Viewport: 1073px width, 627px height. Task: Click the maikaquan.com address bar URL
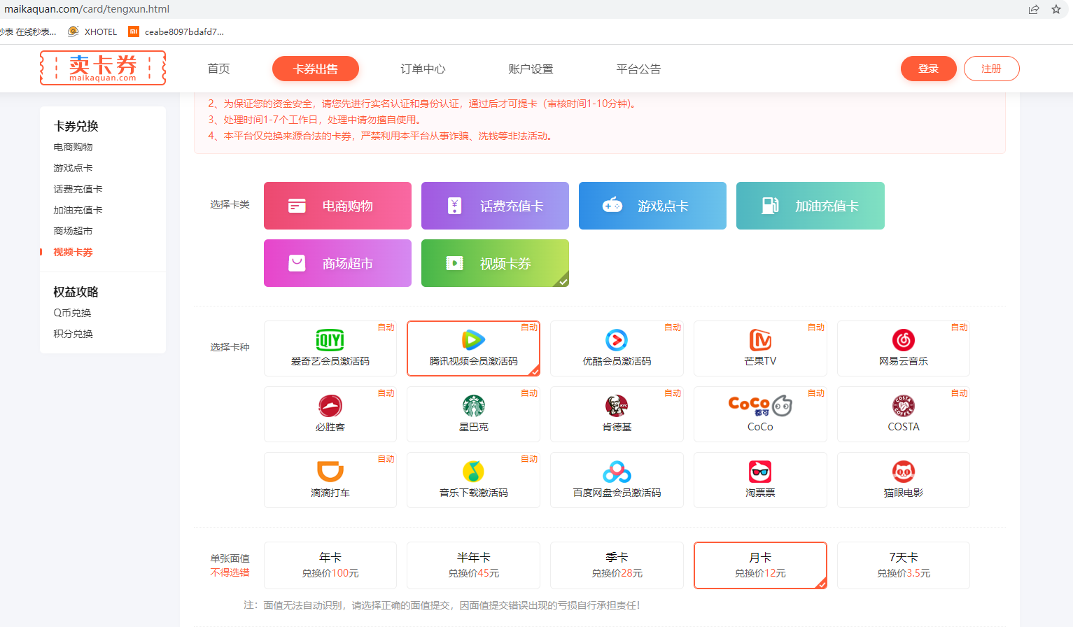coord(87,9)
